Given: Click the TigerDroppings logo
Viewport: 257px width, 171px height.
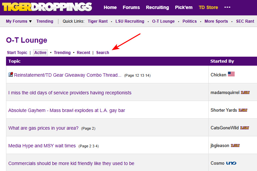Looking at the screenshot, I should pos(47,7).
